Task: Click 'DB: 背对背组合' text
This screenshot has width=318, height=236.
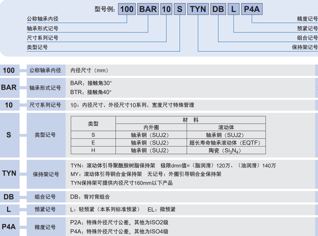Action: pyautogui.click(x=90, y=197)
